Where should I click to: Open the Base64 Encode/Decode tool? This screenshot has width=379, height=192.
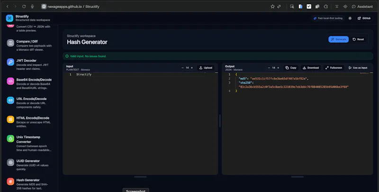[29, 83]
